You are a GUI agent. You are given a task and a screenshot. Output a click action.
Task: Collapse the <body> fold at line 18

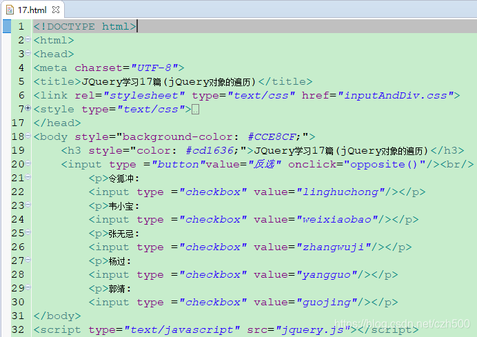point(28,135)
